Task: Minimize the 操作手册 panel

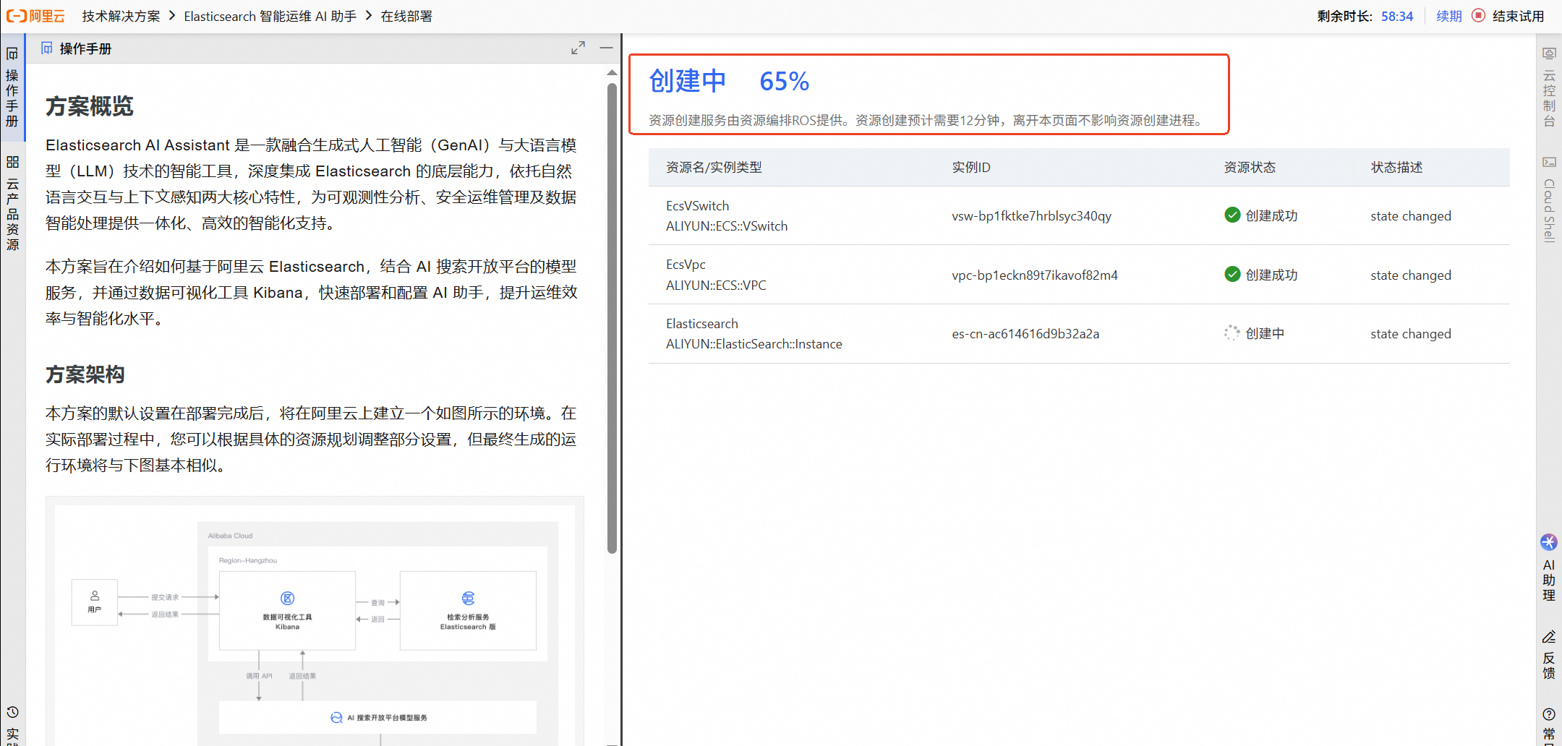Action: 607,48
